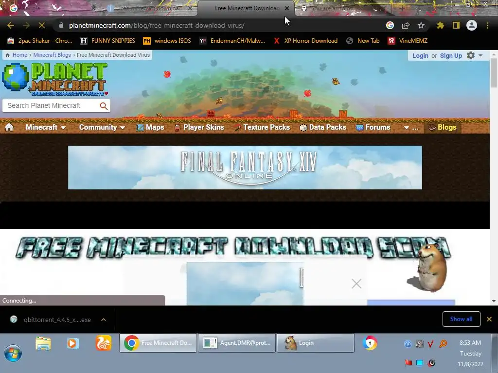Close the downloads bar

click(x=489, y=319)
